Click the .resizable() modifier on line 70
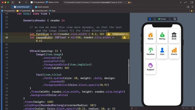 pyautogui.click(x=52, y=58)
